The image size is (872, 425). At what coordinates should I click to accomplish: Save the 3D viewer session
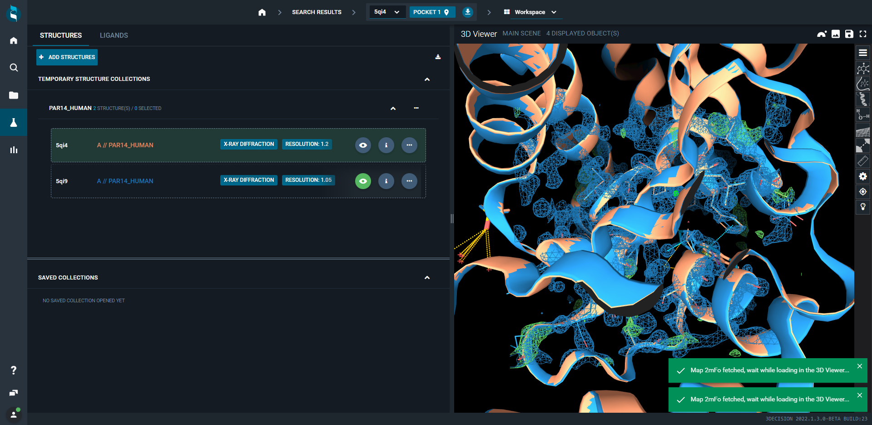(849, 34)
